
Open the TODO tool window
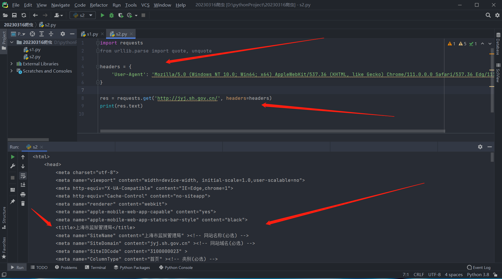coord(39,268)
